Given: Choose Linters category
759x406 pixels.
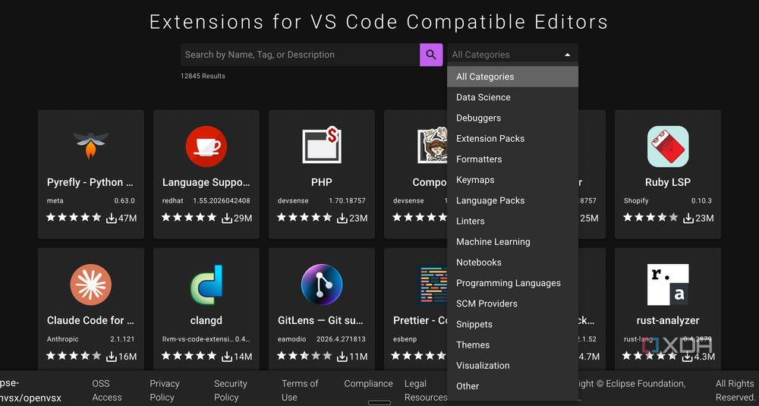Looking at the screenshot, I should click(x=512, y=221).
